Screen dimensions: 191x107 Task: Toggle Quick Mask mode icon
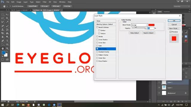3,59
